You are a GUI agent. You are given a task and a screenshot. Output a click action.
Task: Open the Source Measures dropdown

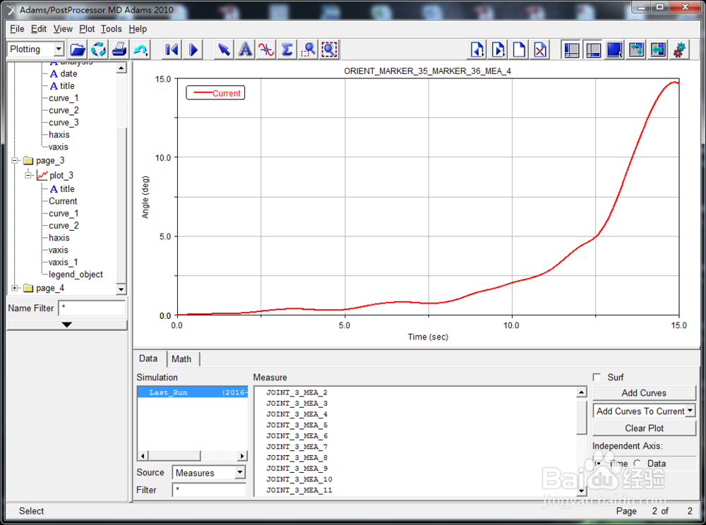(x=240, y=472)
